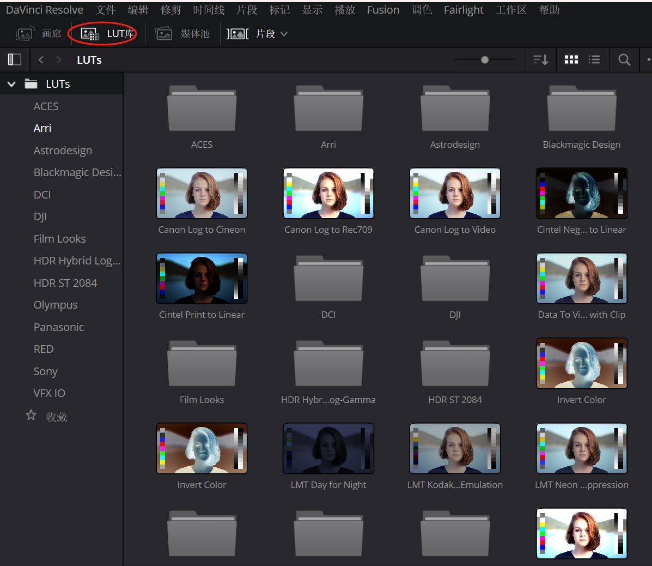Toggle the sidebar panel visibility

point(14,59)
